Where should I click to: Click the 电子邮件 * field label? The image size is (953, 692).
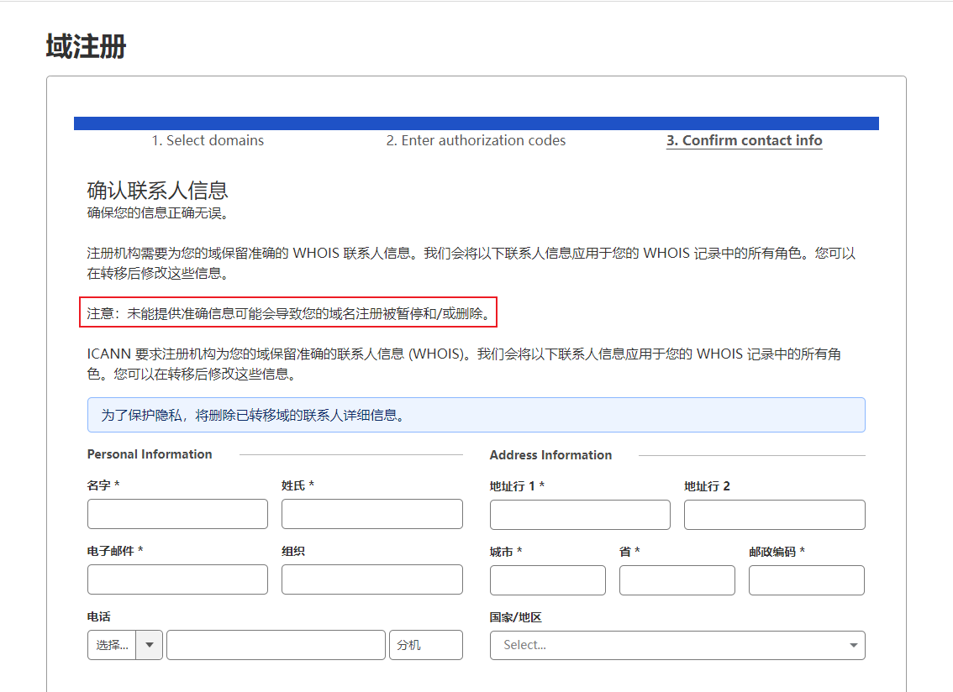[x=115, y=551]
